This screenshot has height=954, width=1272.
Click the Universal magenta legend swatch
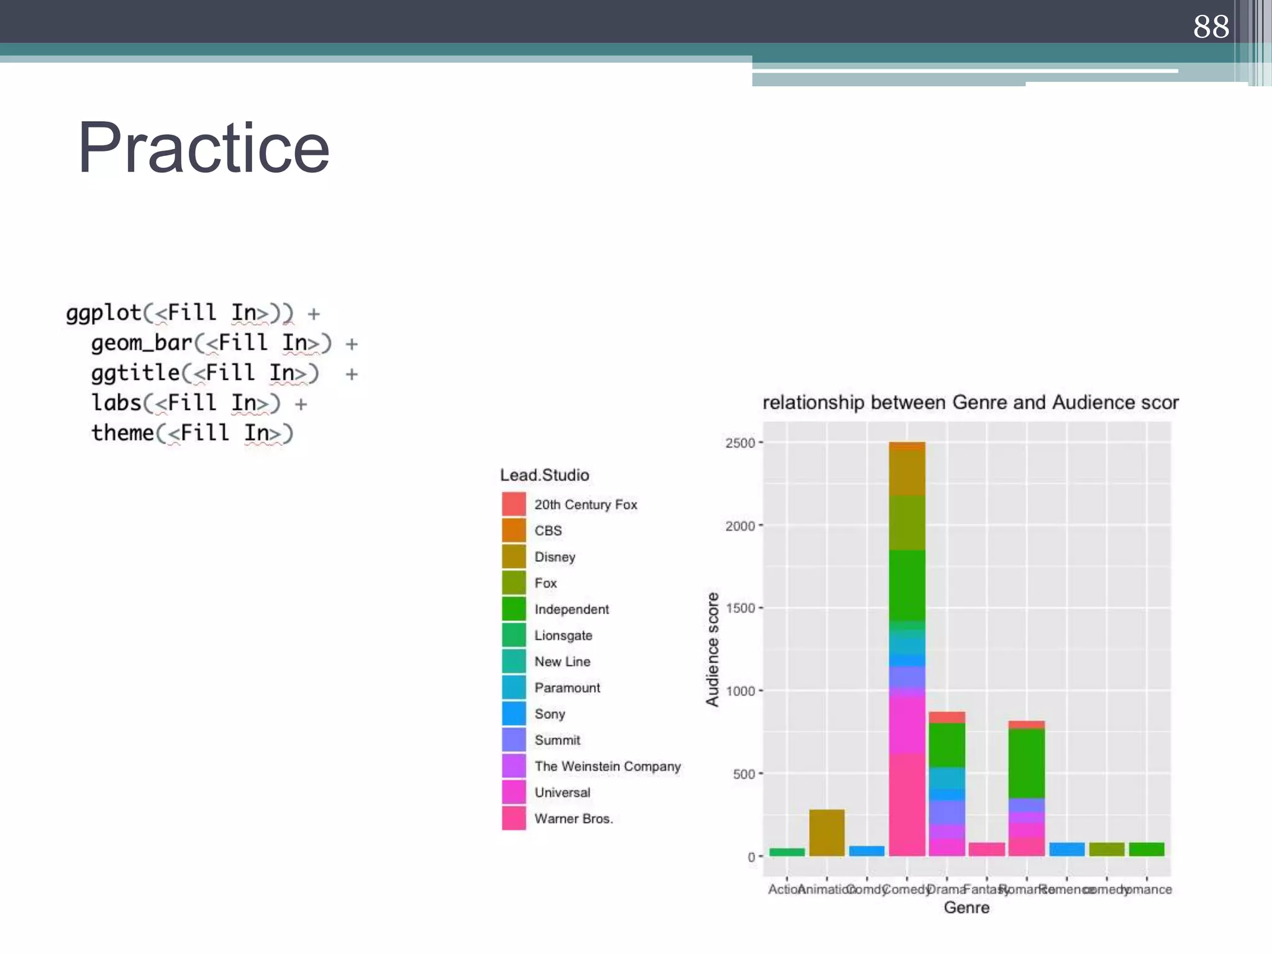[x=514, y=792]
